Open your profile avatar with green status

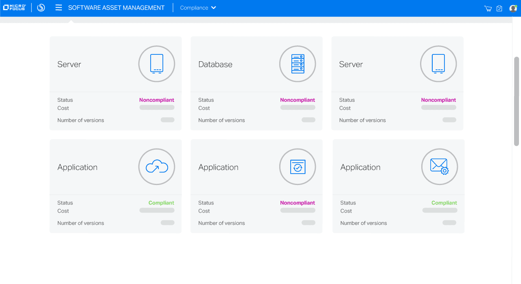pos(513,8)
